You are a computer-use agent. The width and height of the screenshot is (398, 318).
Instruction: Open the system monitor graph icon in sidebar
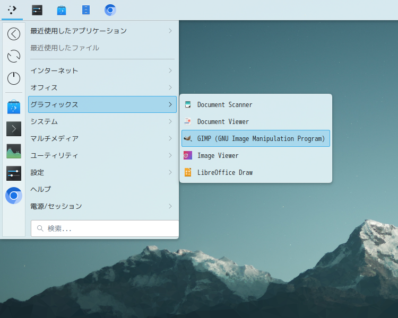(14, 151)
